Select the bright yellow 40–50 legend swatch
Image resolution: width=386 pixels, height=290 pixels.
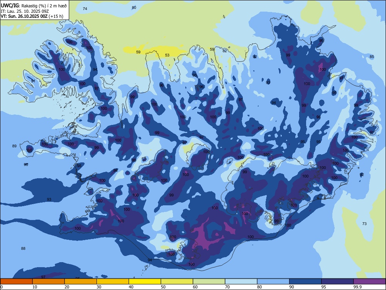pyautogui.click(x=145, y=281)
